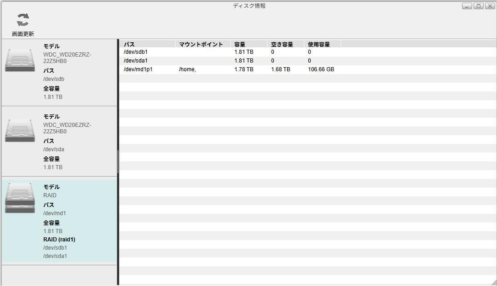Click the RAID (raid1) label in sidebar
Image resolution: width=497 pixels, height=286 pixels.
(x=58, y=239)
